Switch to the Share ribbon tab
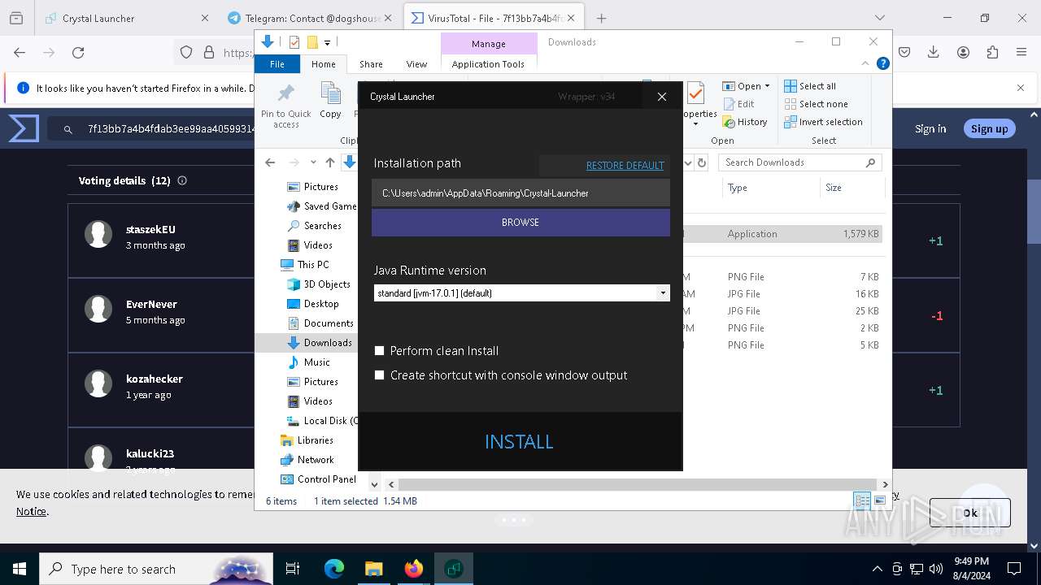Image resolution: width=1041 pixels, height=585 pixels. click(371, 64)
